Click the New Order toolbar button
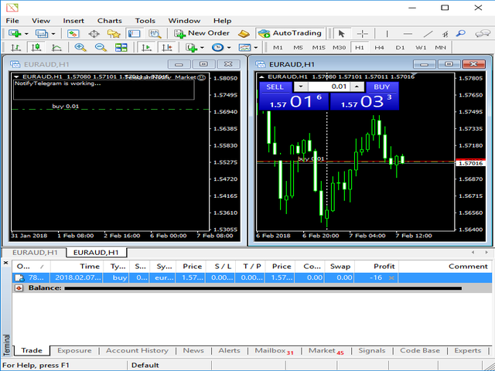Screen dimensions: 495x371 point(202,33)
